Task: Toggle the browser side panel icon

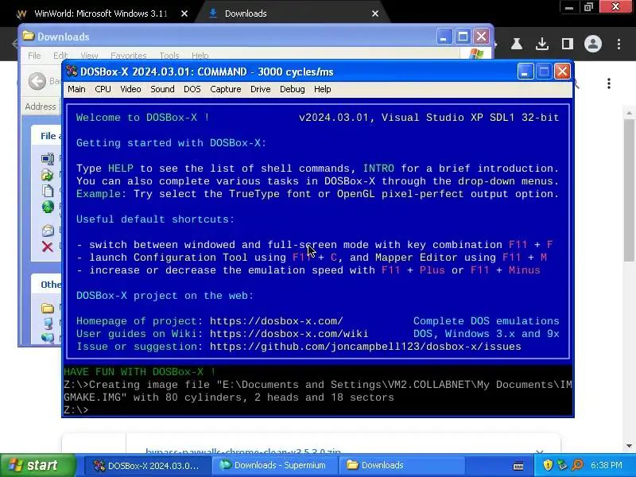Action: [x=568, y=44]
